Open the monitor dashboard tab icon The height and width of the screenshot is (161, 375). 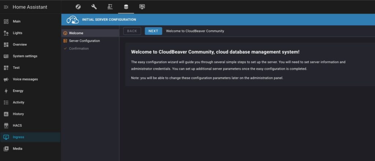(x=142, y=7)
